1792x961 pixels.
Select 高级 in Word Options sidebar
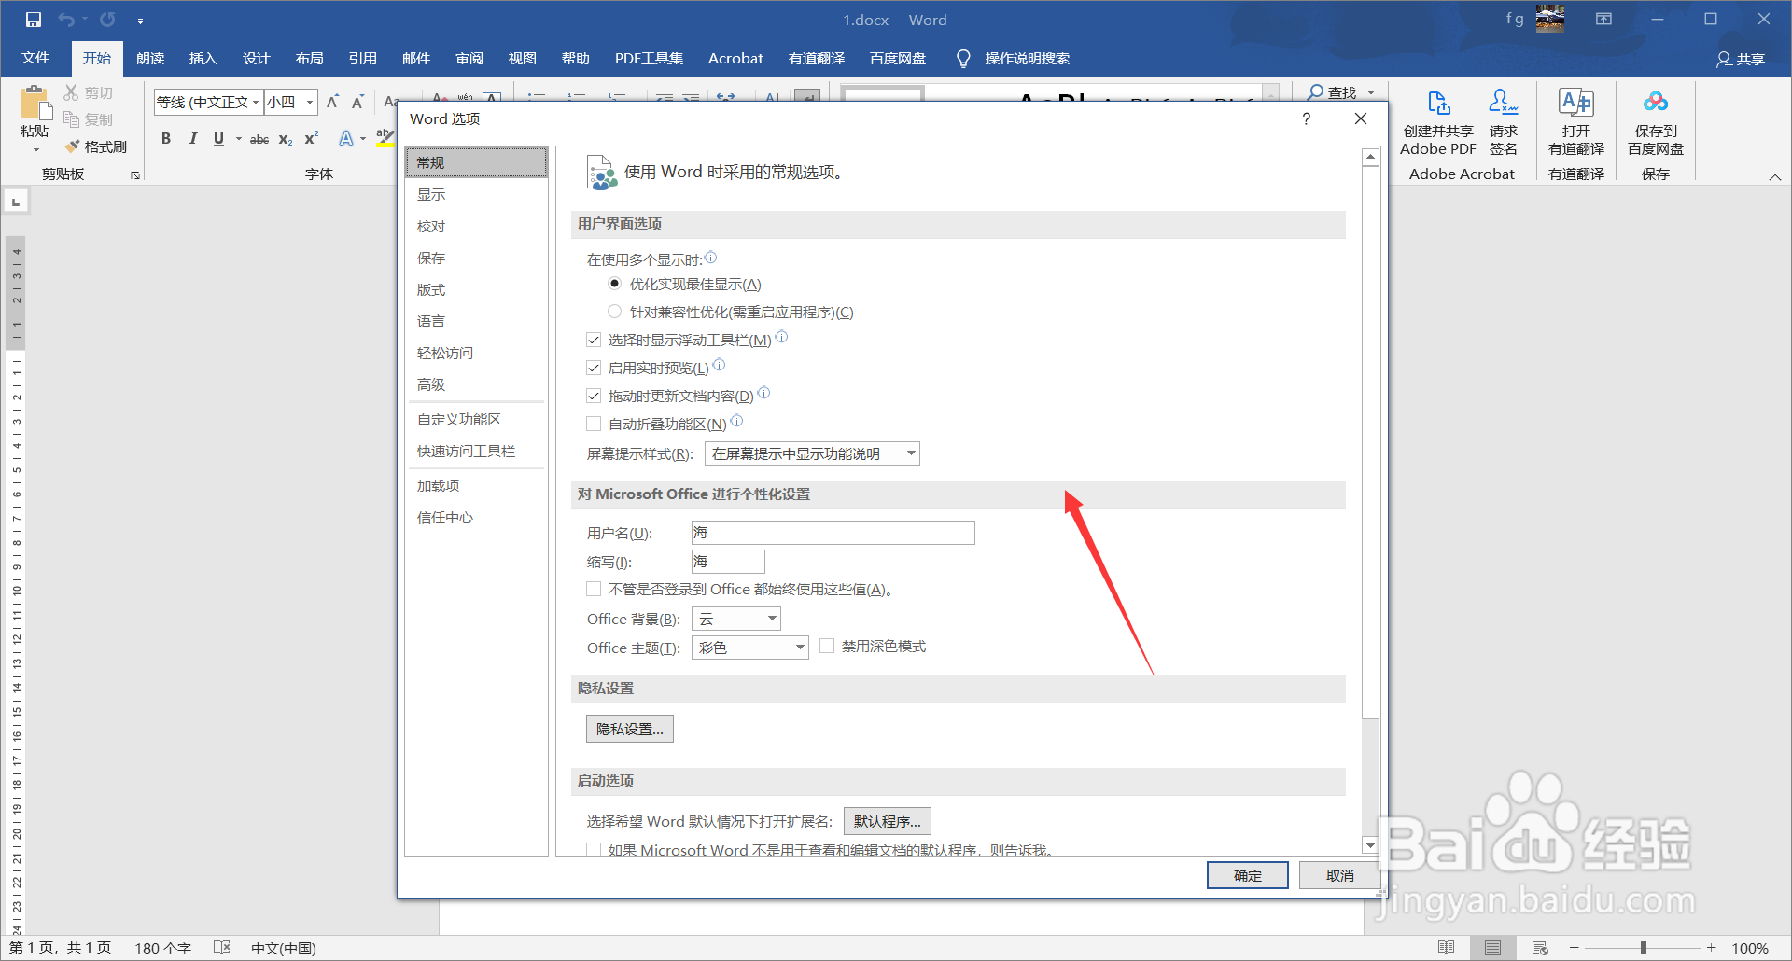tap(476, 384)
